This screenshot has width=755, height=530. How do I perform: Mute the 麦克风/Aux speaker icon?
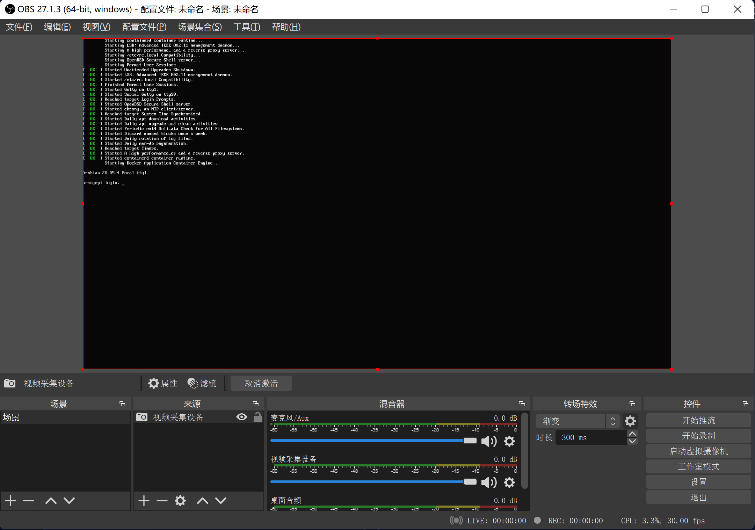(488, 441)
